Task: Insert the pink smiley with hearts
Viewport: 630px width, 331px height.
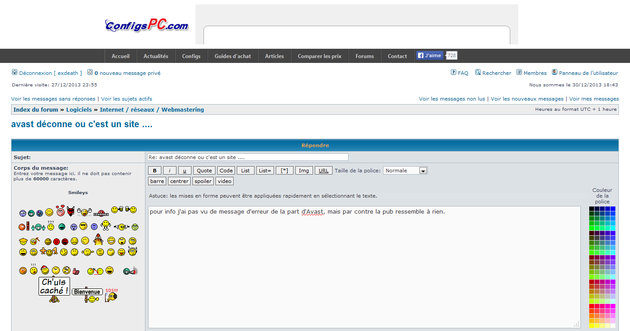Action: coord(60,210)
